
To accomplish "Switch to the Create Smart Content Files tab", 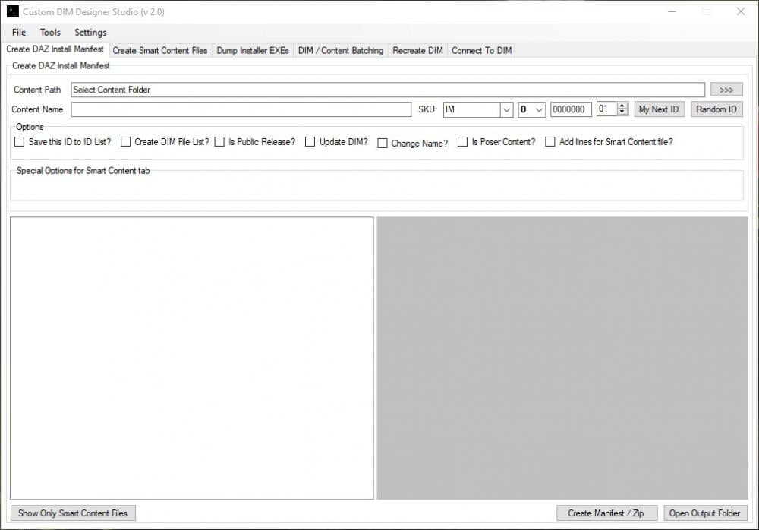I will [x=159, y=50].
